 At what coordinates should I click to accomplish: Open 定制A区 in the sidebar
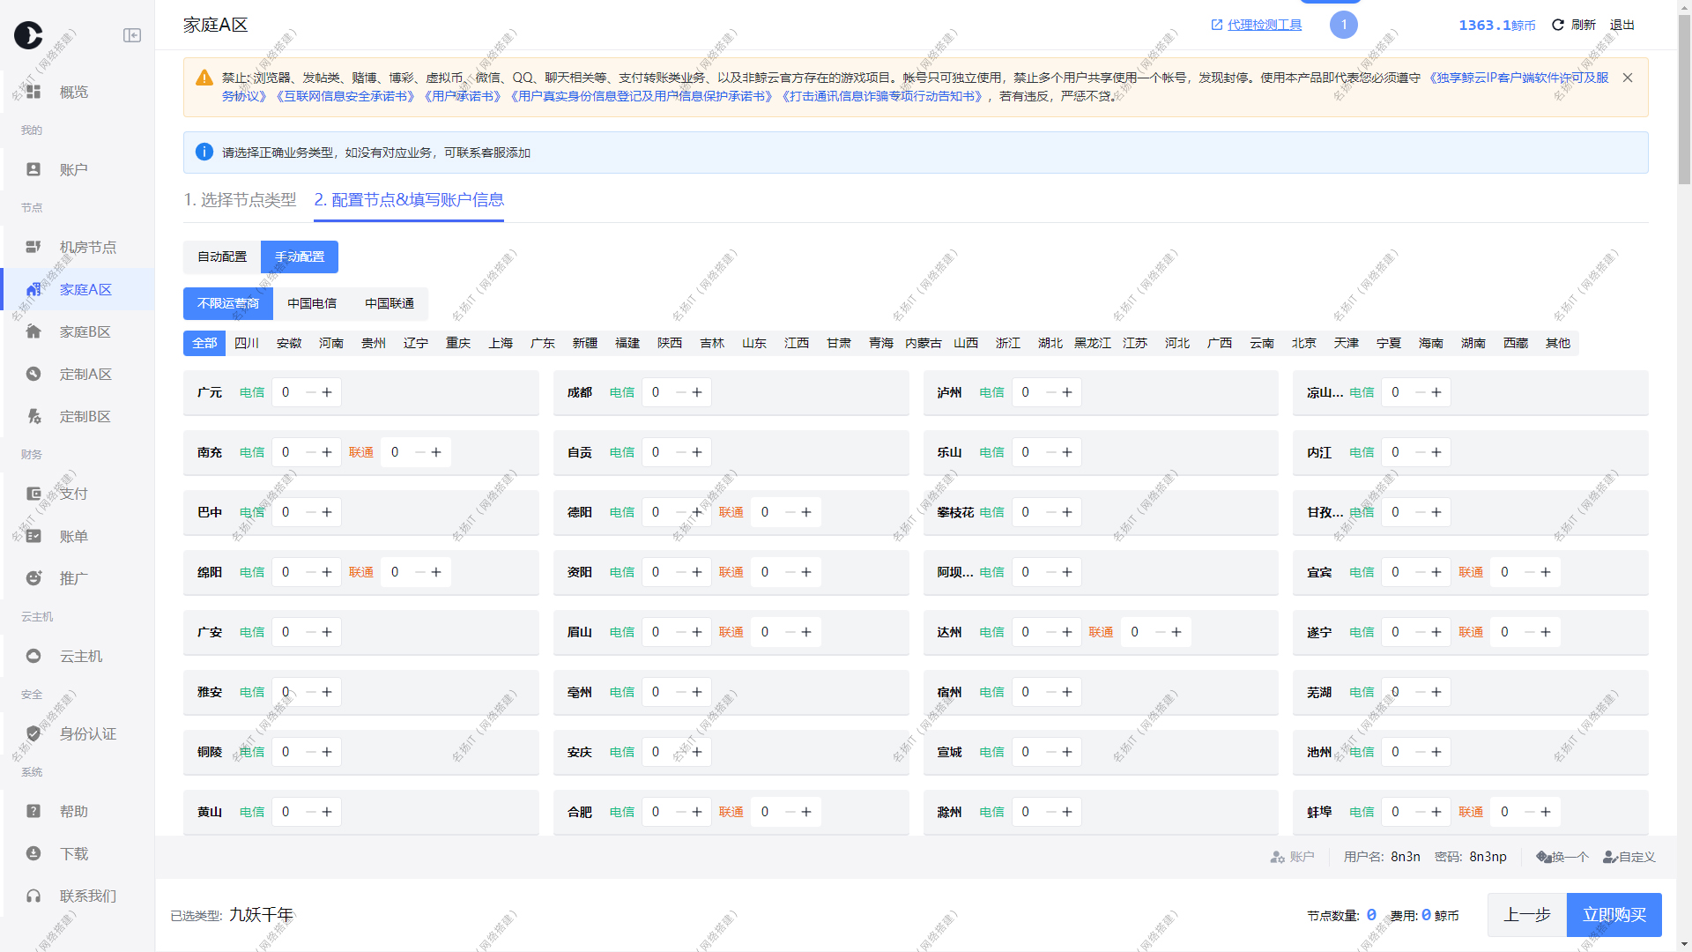coord(85,374)
